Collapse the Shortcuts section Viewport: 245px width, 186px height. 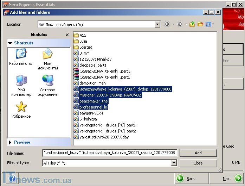pos(10,43)
